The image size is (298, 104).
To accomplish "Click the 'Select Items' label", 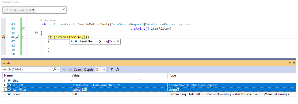I will pyautogui.click(x=11, y=2).
